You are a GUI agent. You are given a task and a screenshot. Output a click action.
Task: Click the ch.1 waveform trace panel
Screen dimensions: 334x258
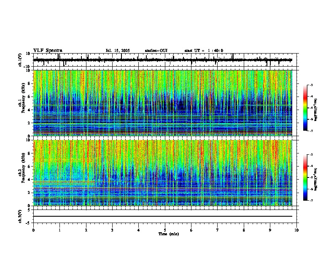coord(165,60)
